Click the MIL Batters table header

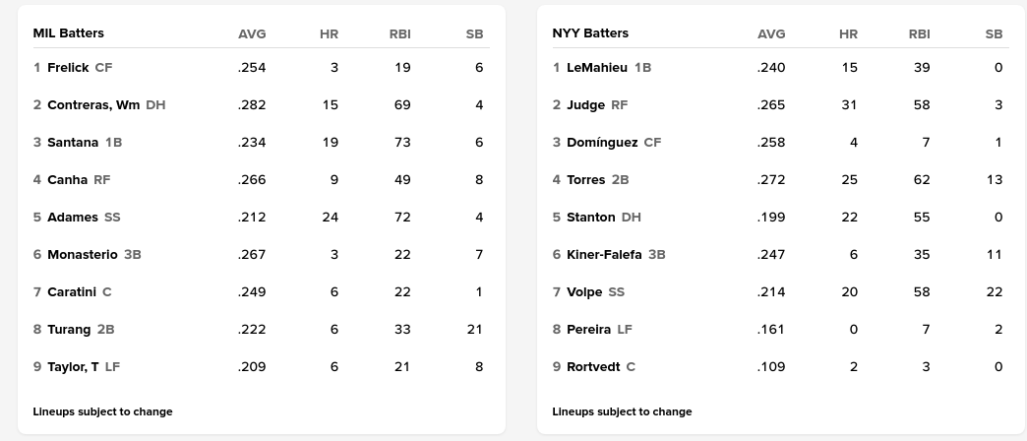click(68, 33)
